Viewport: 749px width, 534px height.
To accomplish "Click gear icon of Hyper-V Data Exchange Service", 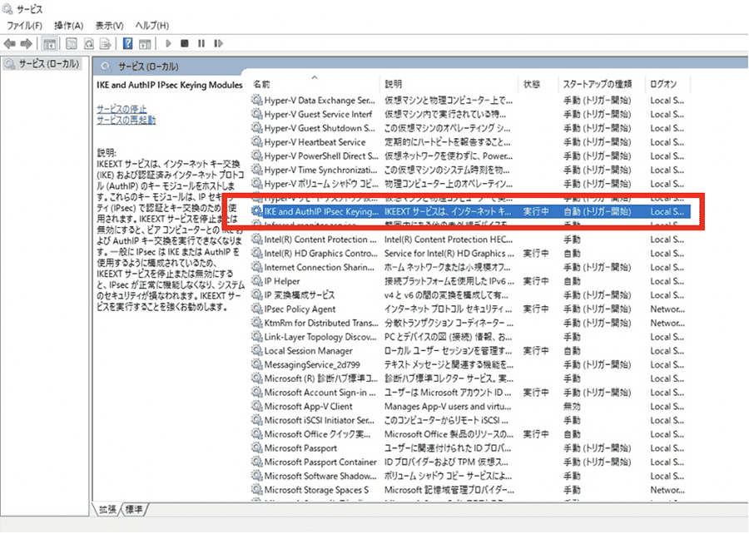I will coord(257,100).
